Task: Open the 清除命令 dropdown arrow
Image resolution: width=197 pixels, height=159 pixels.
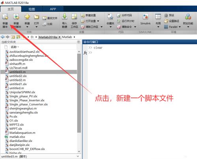Action: tap(135, 27)
